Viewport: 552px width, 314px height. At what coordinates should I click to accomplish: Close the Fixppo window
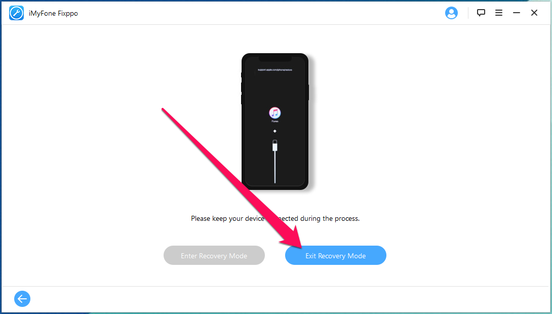tap(534, 13)
